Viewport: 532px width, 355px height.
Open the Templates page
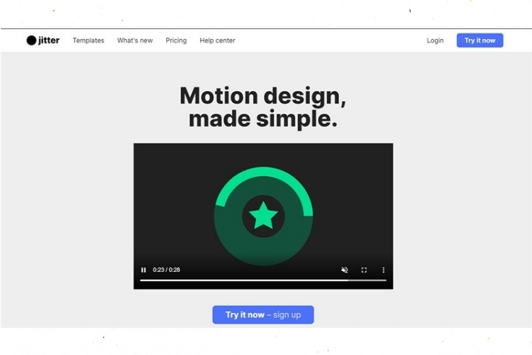[88, 40]
